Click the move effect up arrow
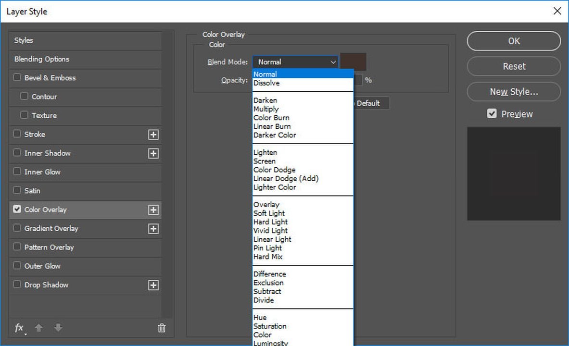Image resolution: width=569 pixels, height=346 pixels. pos(39,328)
